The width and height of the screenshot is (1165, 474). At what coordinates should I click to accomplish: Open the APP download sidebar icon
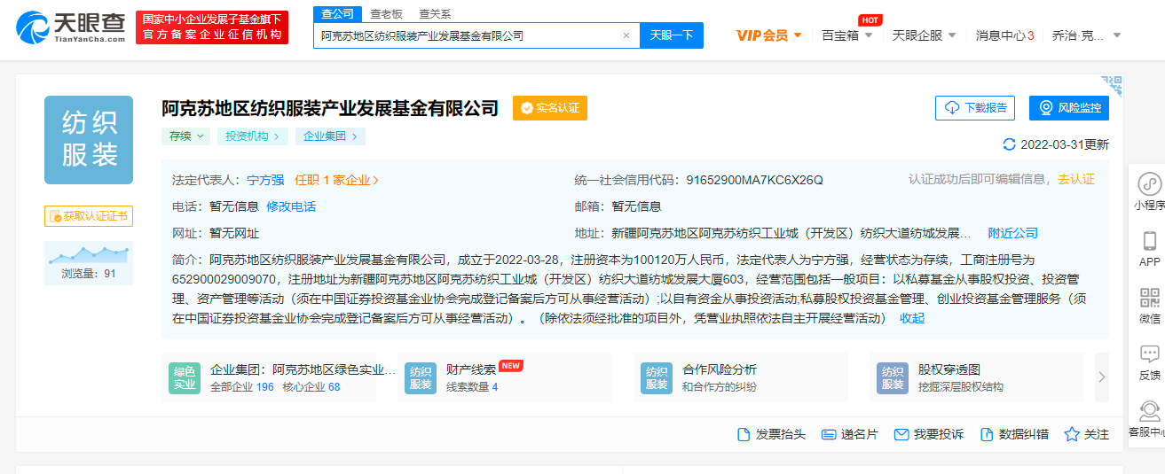pyautogui.click(x=1149, y=248)
